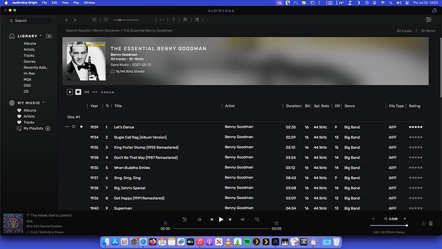Open Hi-Res library section
The image size is (442, 249).
tap(29, 73)
